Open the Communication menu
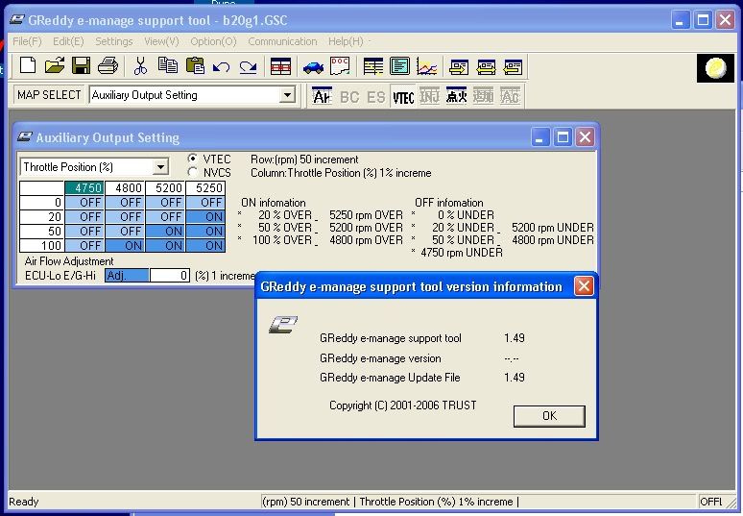 point(282,41)
